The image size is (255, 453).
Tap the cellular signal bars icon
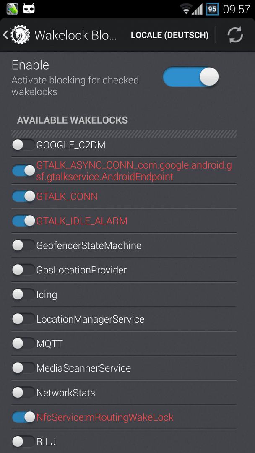click(x=198, y=10)
